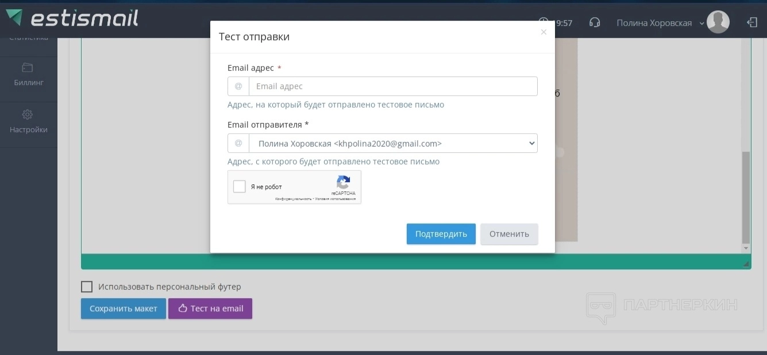Click the Подтвердить button
The width and height of the screenshot is (767, 355).
tap(441, 234)
